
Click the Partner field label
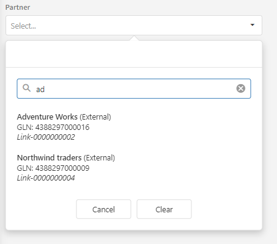tap(18, 7)
